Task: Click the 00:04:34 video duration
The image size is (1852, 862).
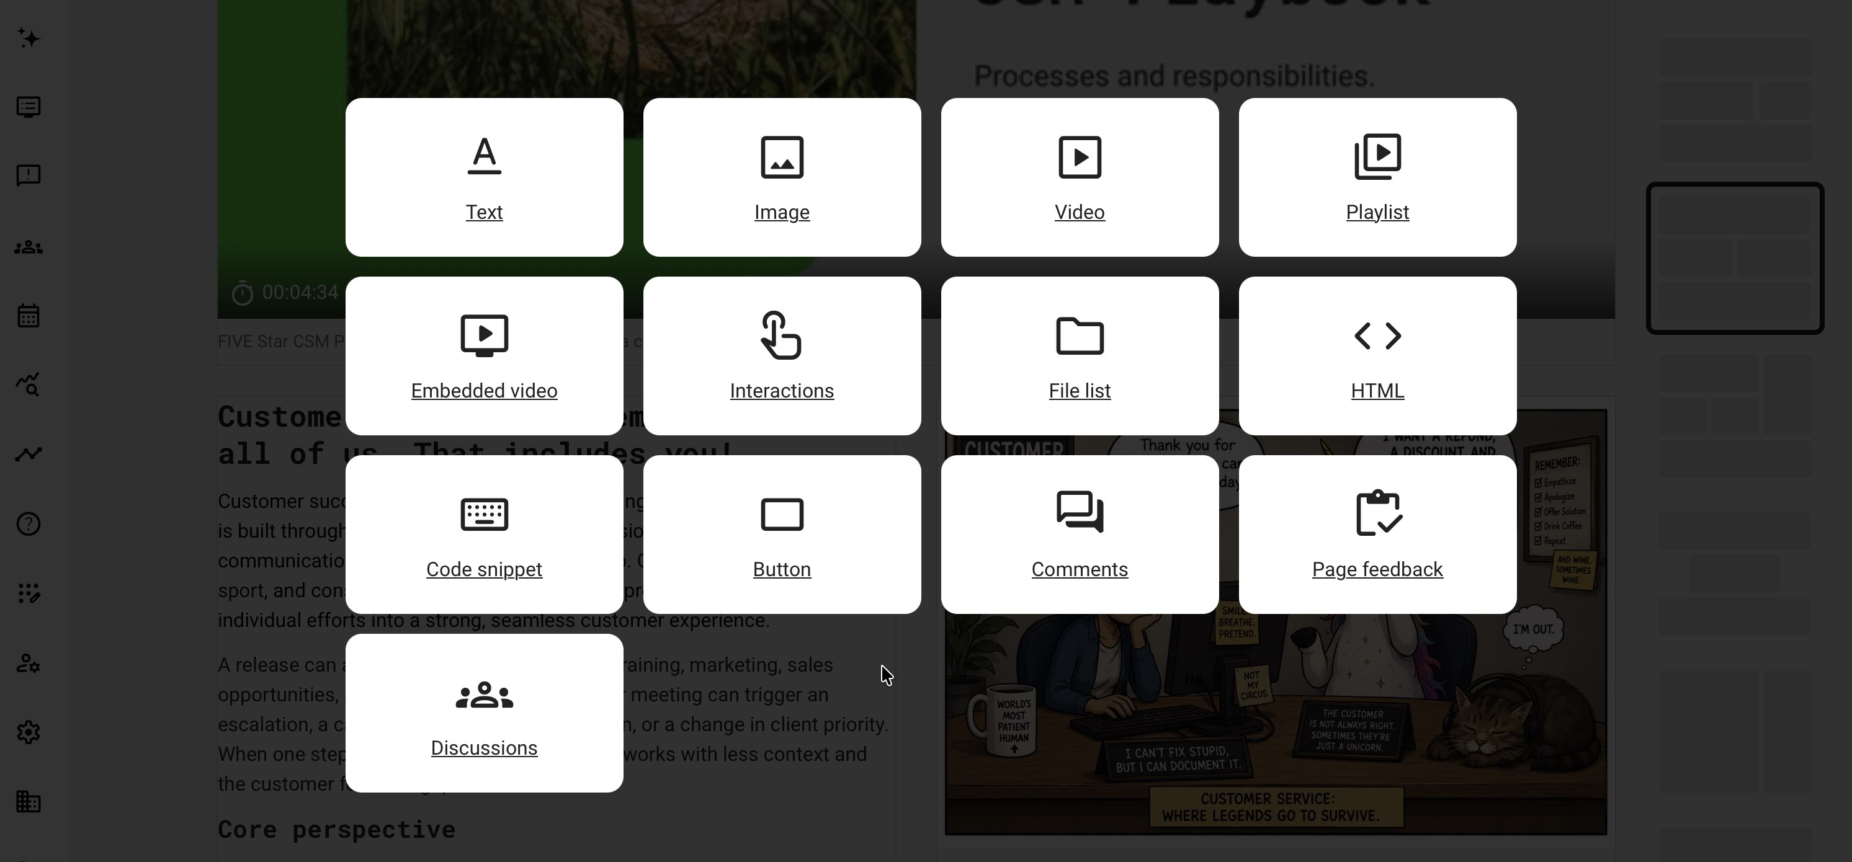Action: click(300, 292)
